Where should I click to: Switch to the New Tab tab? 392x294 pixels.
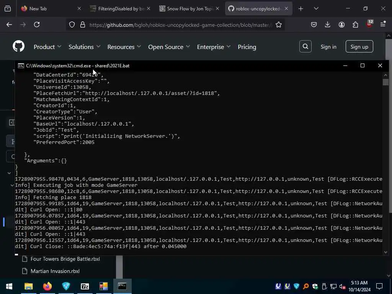coord(52,8)
